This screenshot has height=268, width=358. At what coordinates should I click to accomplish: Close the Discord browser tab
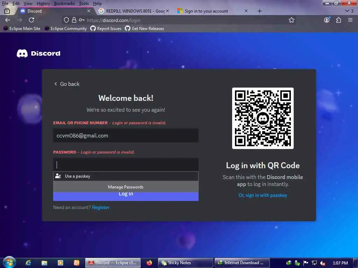coord(89,11)
